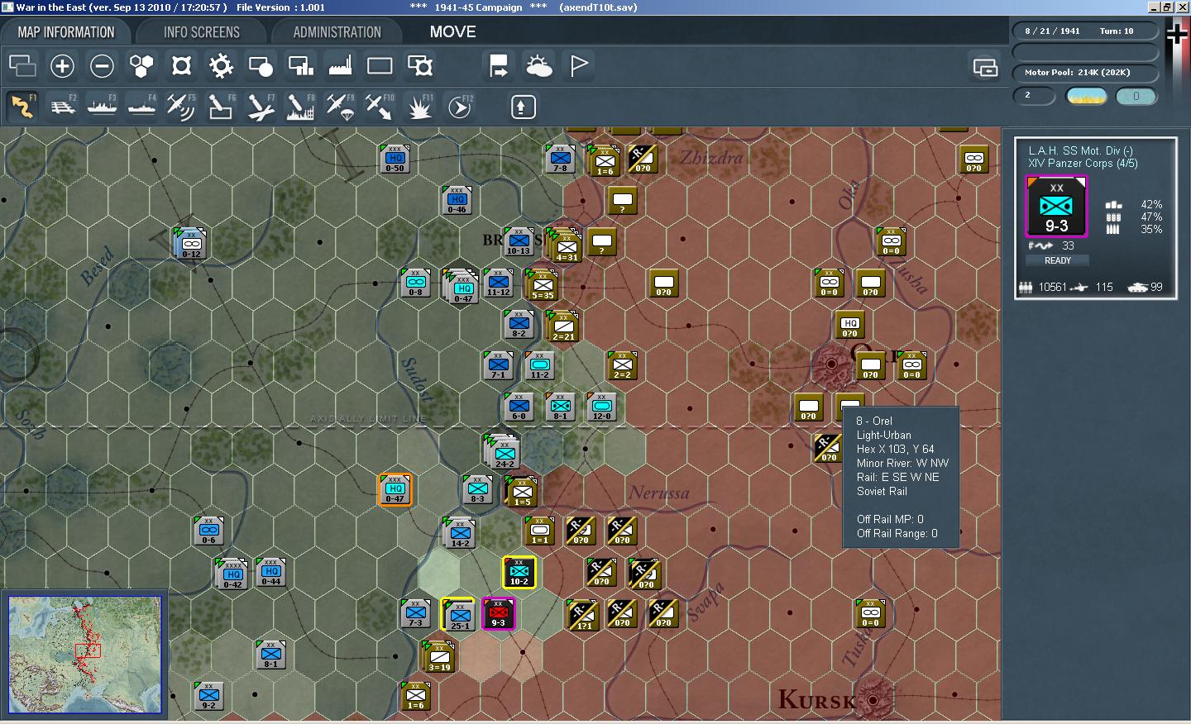Click the minimap overview thumbnail

85,655
